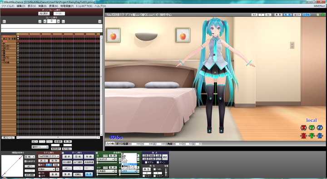Open the brow morph dropdown under まゆ
This screenshot has width=327, height=179.
tap(107, 171)
